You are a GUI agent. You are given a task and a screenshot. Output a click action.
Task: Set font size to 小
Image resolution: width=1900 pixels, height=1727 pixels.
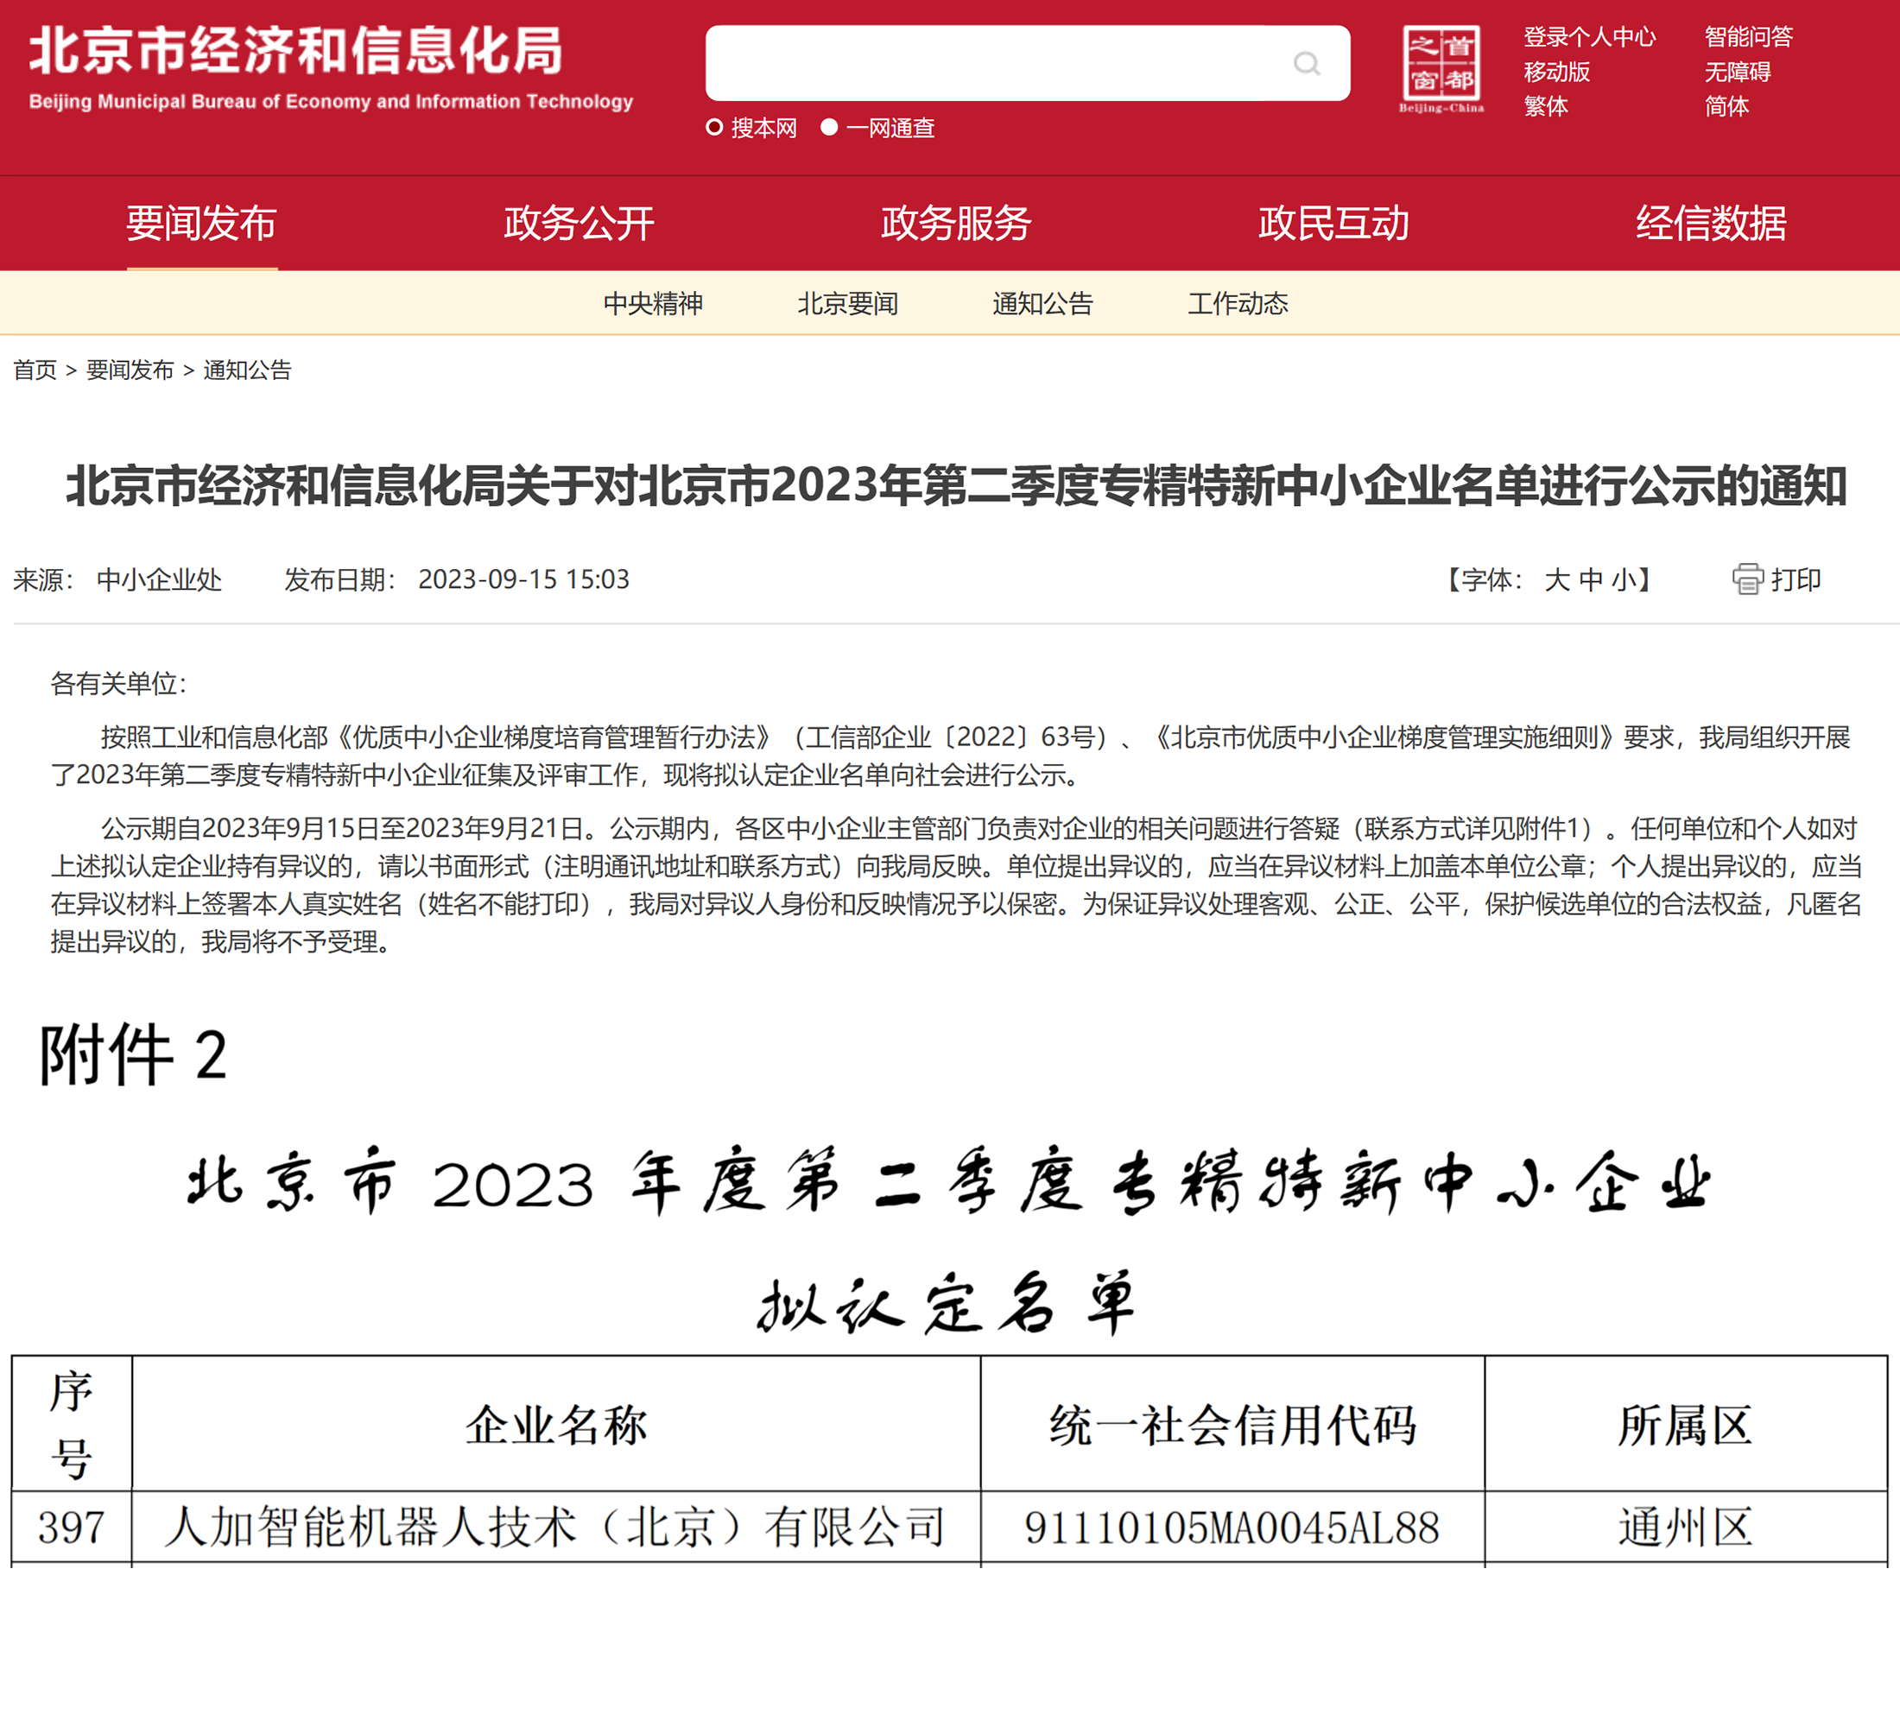1623,579
